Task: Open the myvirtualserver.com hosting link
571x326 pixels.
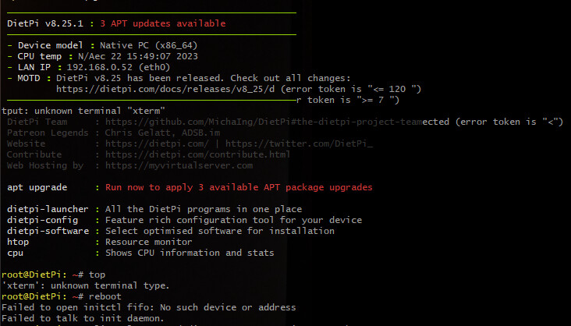Action: (179, 165)
